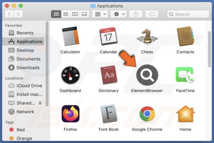The width and height of the screenshot is (214, 143).
Task: Click the ElementBrowser name label
Action: point(147,91)
